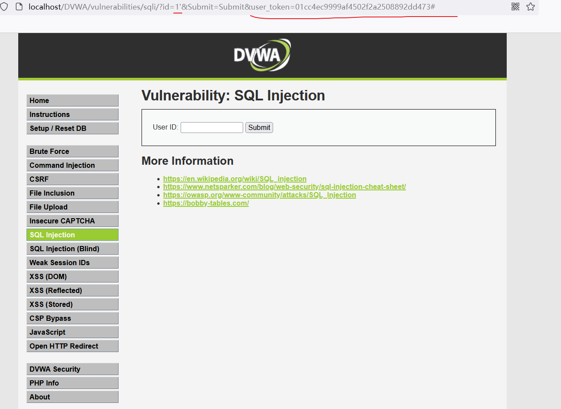Click the 'Vulnerability: SQL Injection' heading
The height and width of the screenshot is (409, 561).
click(x=233, y=95)
